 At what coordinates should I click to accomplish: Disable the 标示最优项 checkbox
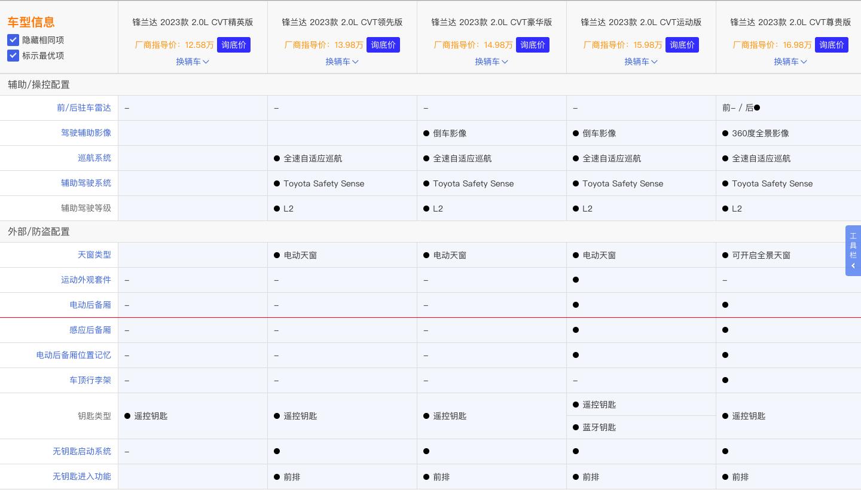13,56
